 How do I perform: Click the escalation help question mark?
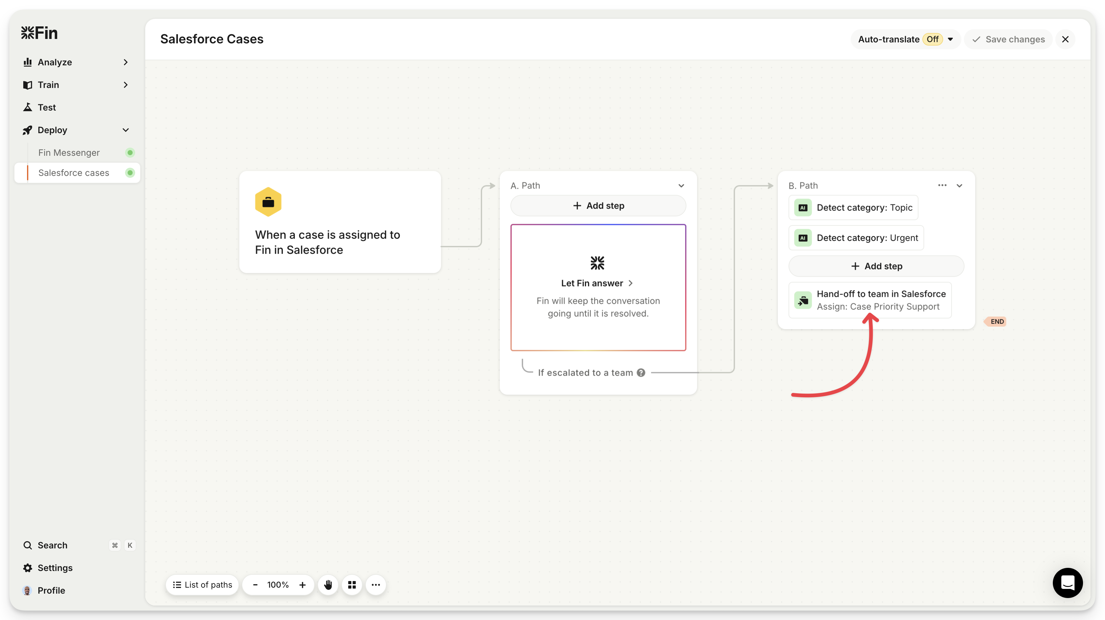point(641,373)
